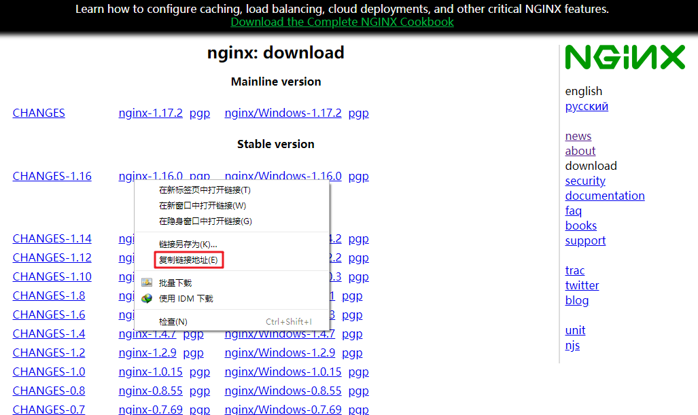This screenshot has height=415, width=698.
Task: Open the blog sidebar link
Action: pyautogui.click(x=577, y=301)
